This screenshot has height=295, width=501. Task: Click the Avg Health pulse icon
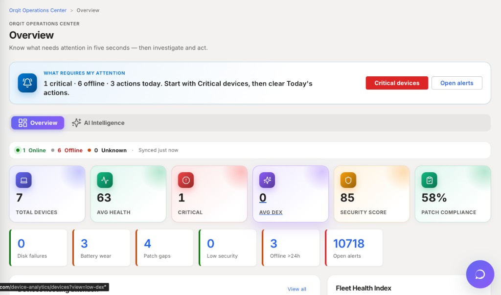click(105, 180)
